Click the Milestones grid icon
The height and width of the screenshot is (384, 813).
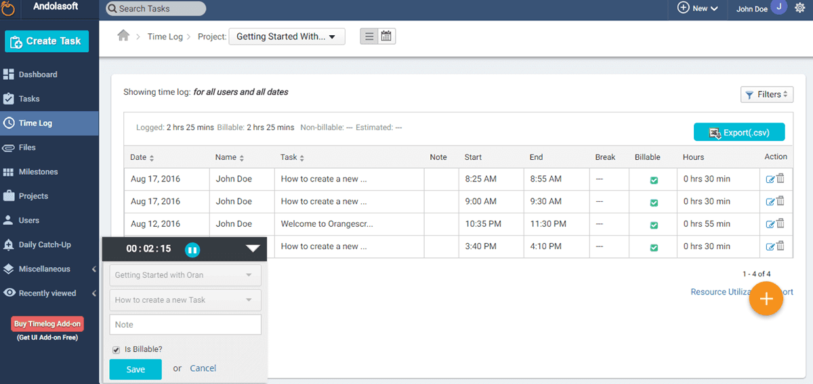coord(9,172)
